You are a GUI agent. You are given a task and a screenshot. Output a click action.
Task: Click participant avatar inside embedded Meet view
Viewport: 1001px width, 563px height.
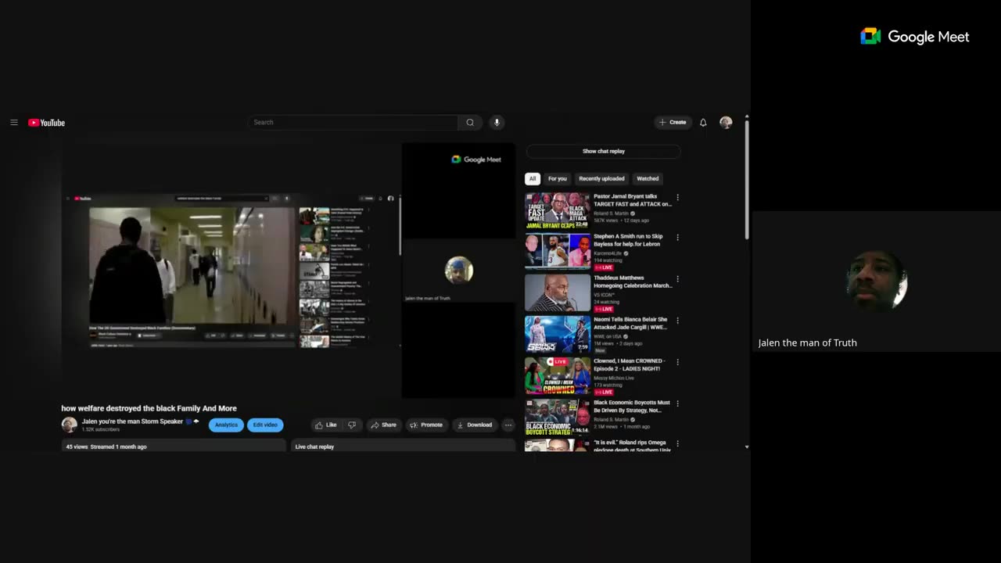pyautogui.click(x=459, y=271)
